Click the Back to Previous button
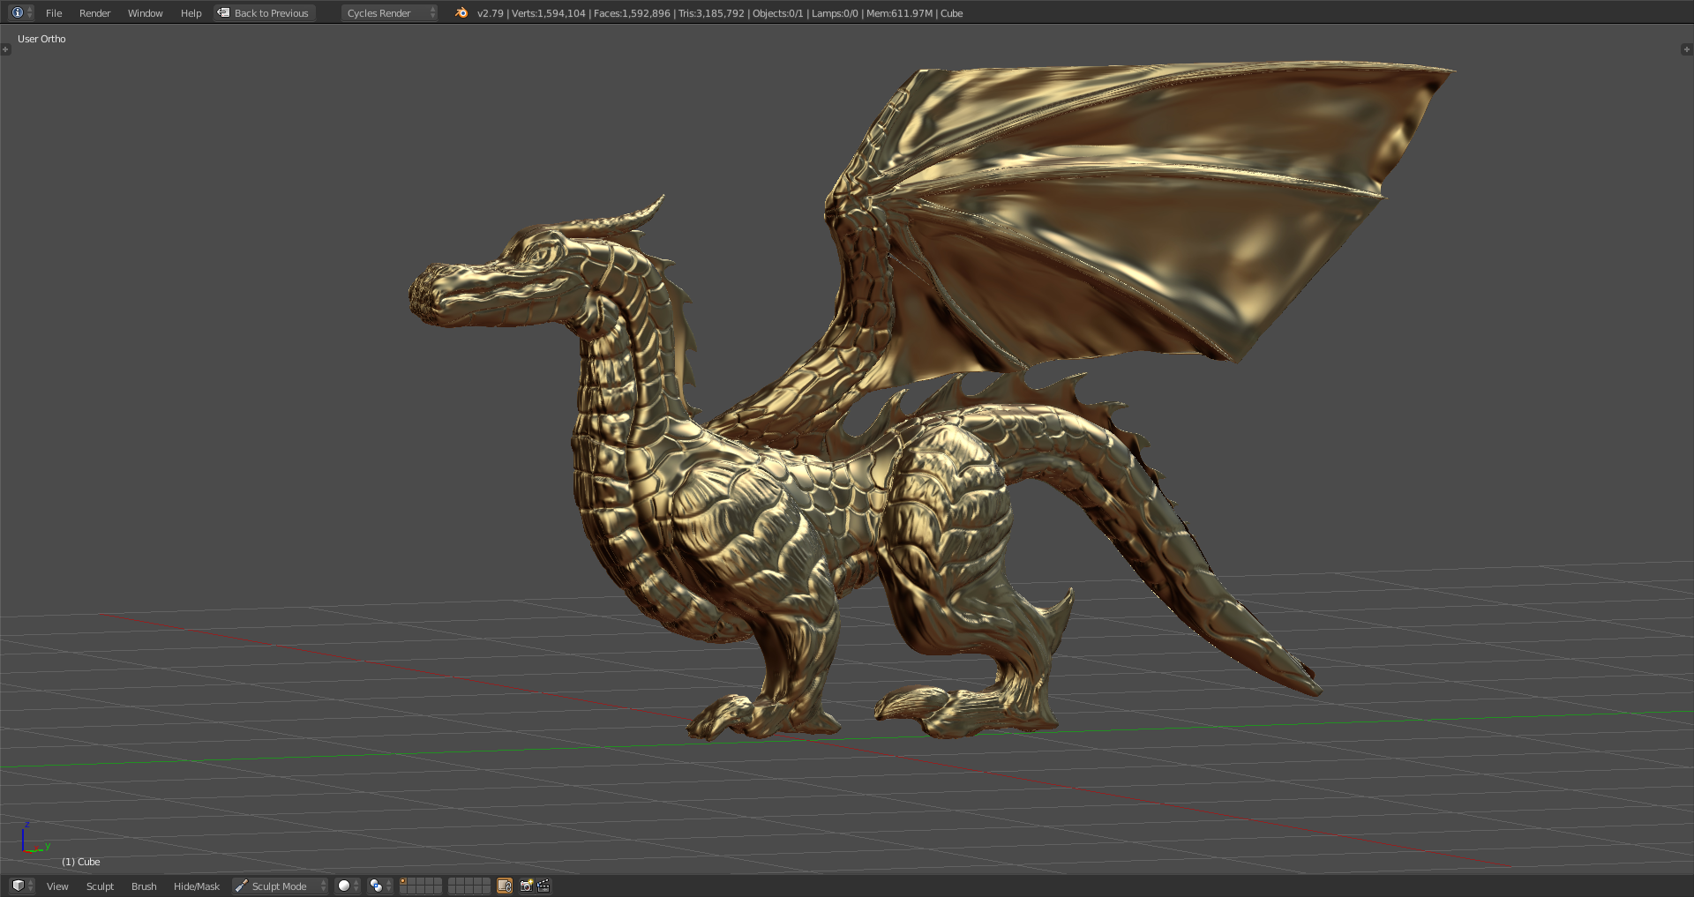Screen dimensions: 1694x897 point(265,13)
